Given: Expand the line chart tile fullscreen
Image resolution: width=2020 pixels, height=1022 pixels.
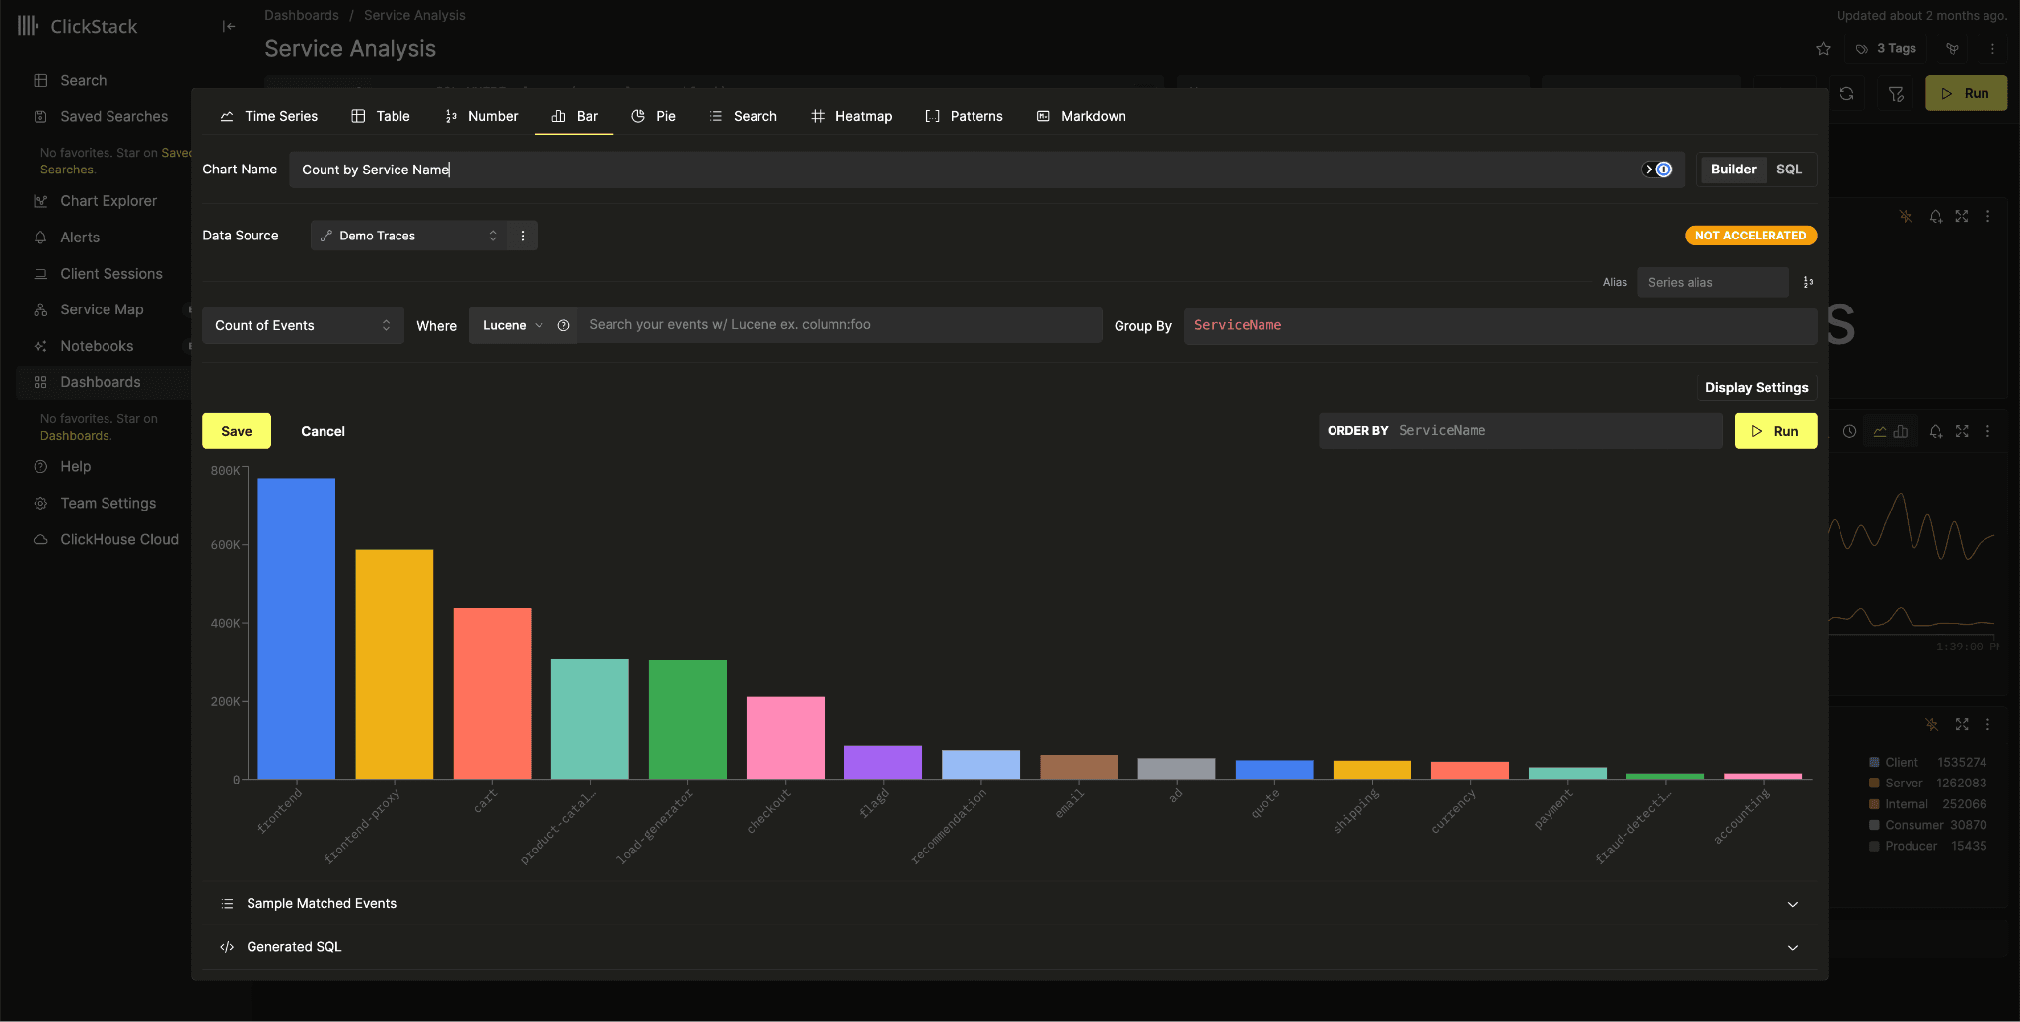Looking at the screenshot, I should click(1962, 431).
